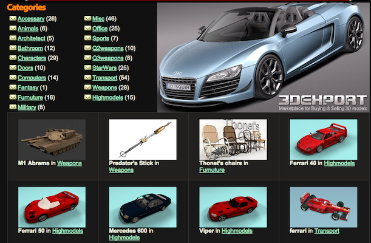Browse the Office category
This screenshot has height=243, width=371.
point(100,29)
